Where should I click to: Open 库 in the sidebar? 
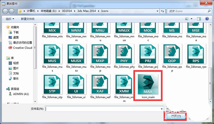[x=10, y=58]
